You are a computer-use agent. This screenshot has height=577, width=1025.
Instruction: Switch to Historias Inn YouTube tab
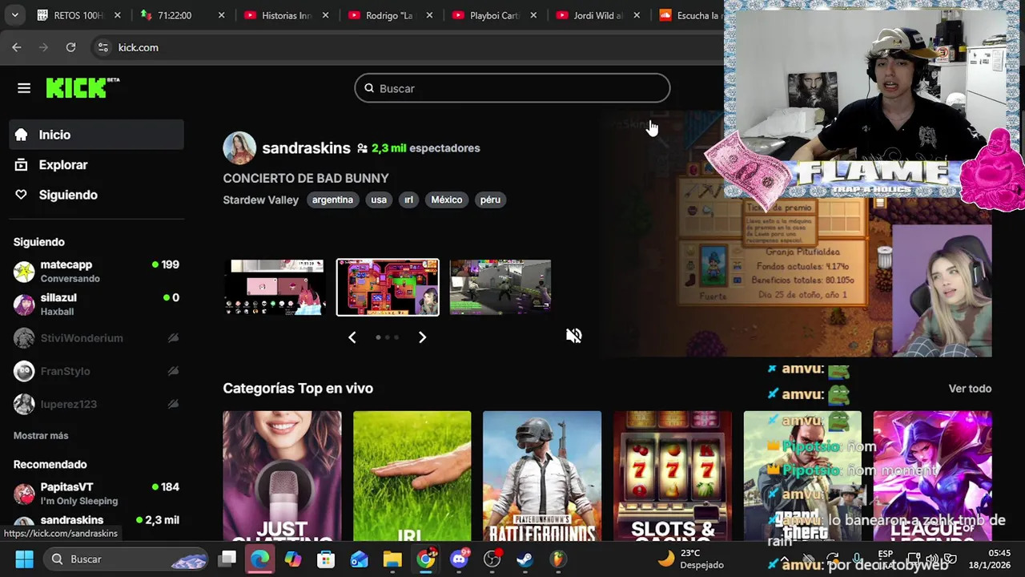click(x=286, y=15)
